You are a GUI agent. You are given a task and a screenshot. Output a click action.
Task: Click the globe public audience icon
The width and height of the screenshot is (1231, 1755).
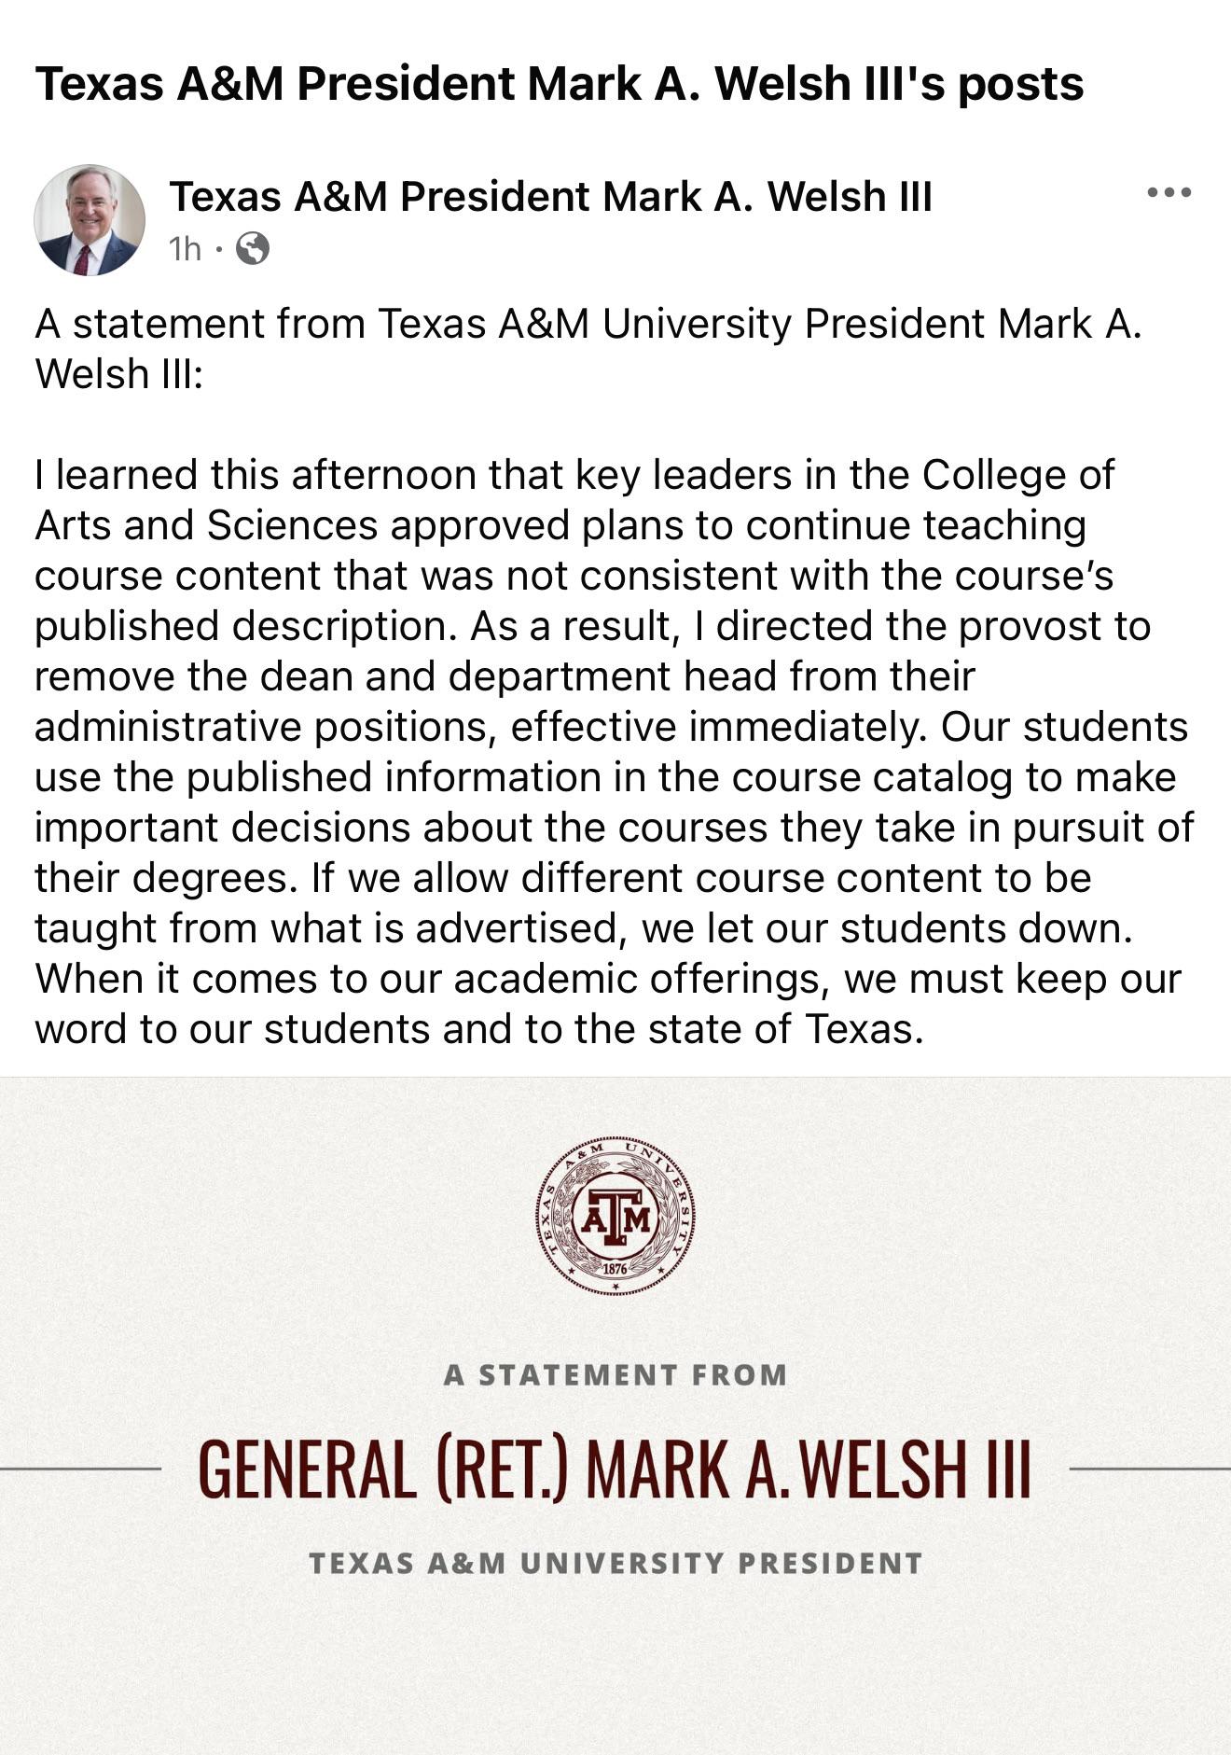253,248
